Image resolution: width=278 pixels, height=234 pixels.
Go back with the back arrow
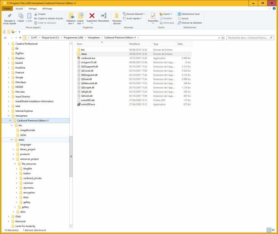(x=5, y=38)
